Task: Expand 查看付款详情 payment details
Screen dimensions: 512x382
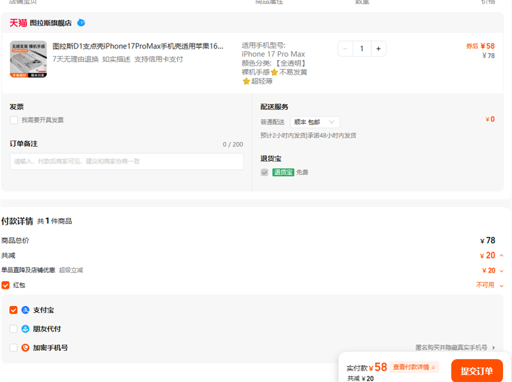Action: click(415, 367)
